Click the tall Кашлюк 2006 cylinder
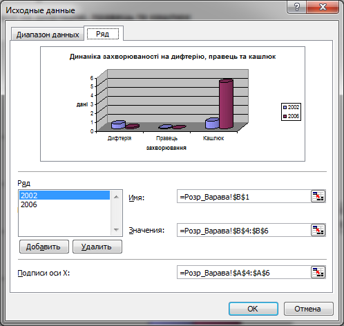 point(226,104)
